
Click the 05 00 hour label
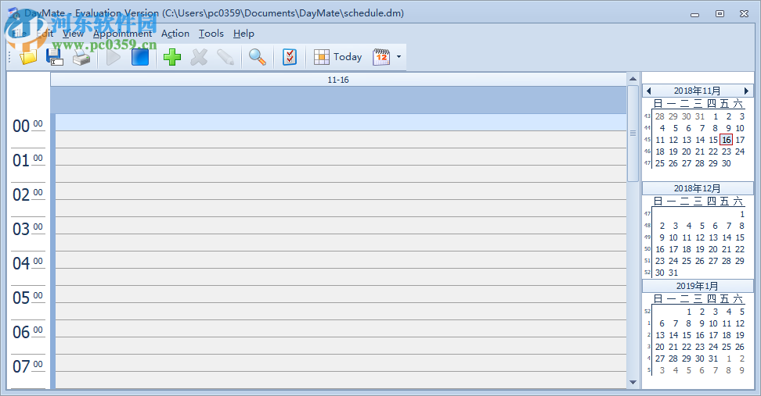tap(27, 298)
